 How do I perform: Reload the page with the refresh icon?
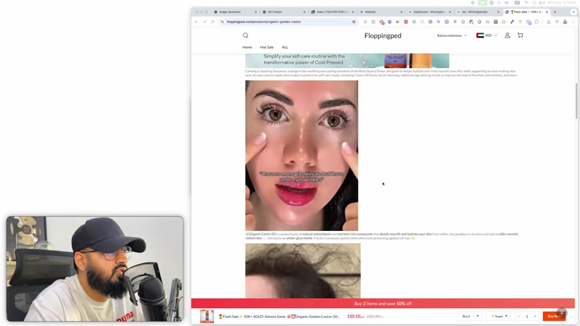213,22
